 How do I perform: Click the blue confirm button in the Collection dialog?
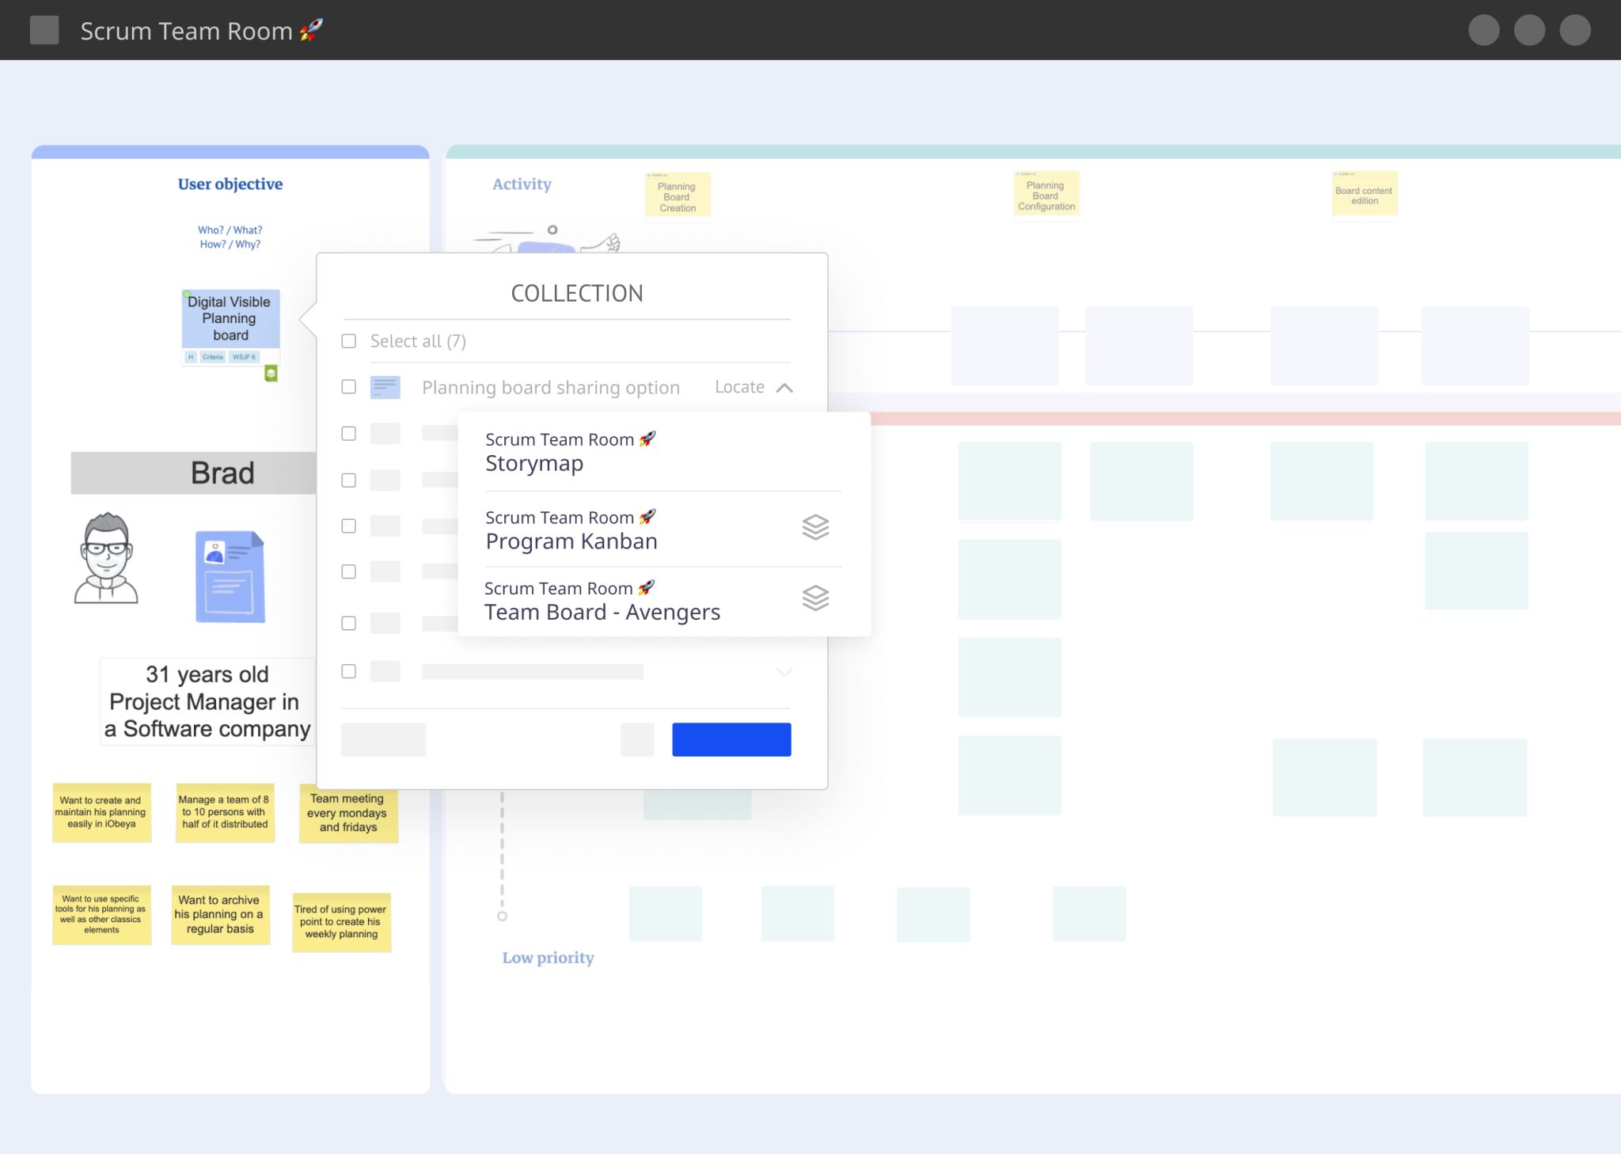731,739
